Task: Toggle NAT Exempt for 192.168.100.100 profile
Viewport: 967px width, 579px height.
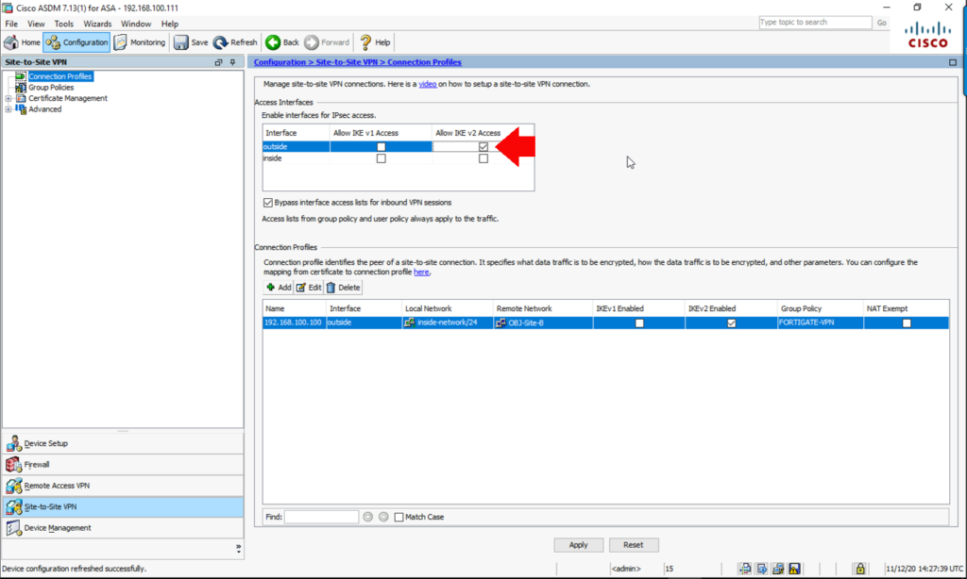Action: pos(907,323)
